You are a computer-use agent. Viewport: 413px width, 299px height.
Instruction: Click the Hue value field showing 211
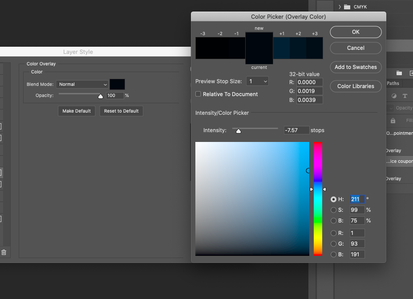(x=356, y=199)
